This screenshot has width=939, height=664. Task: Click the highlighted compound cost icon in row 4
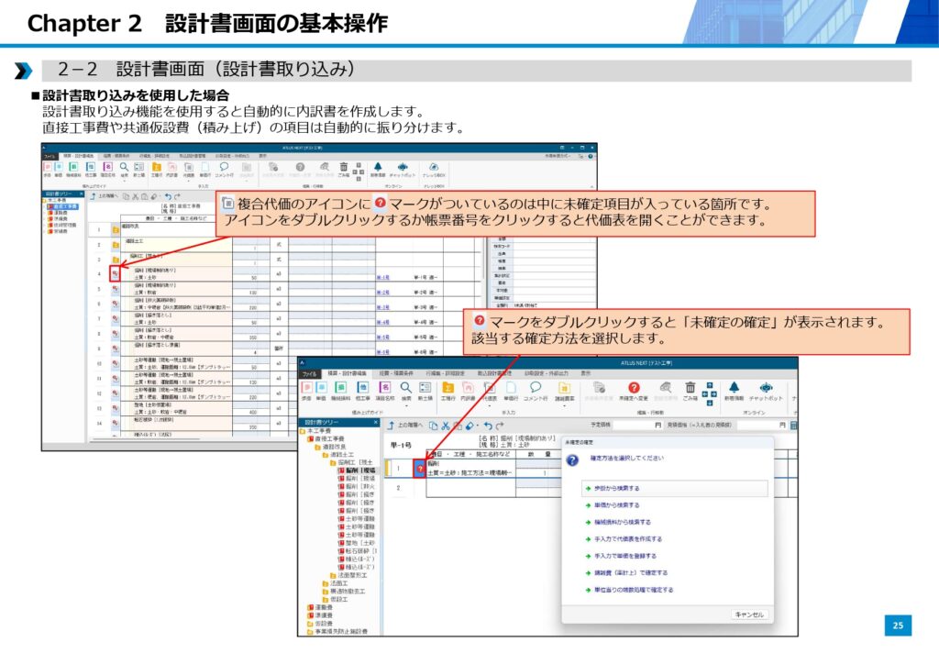click(115, 273)
